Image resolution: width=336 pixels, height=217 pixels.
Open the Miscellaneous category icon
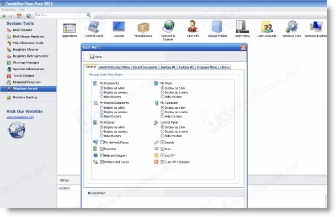(x=143, y=30)
